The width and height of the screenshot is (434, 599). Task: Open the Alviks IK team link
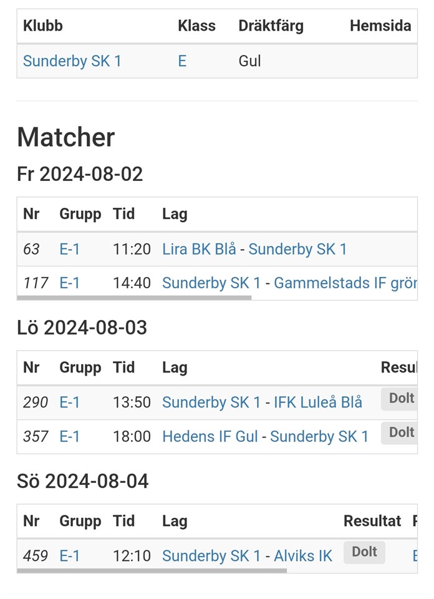pyautogui.click(x=303, y=556)
